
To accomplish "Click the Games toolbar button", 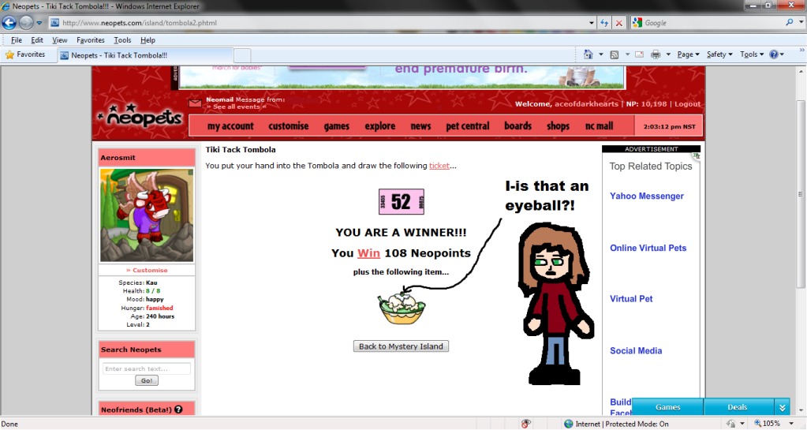I will [x=667, y=407].
